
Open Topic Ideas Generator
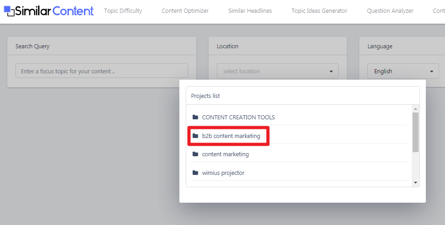click(x=319, y=11)
